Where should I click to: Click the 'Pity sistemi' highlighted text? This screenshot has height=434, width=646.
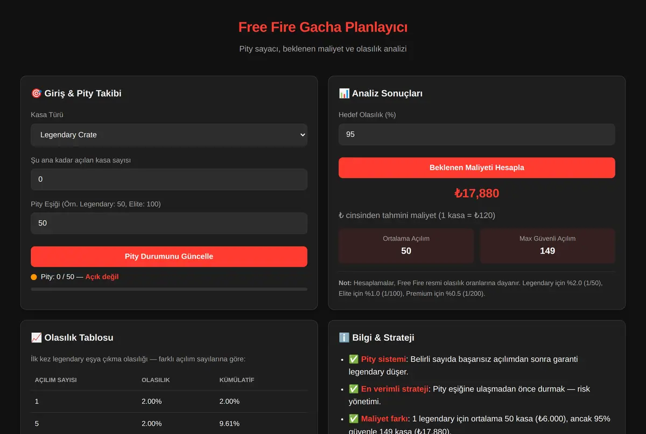pos(384,359)
